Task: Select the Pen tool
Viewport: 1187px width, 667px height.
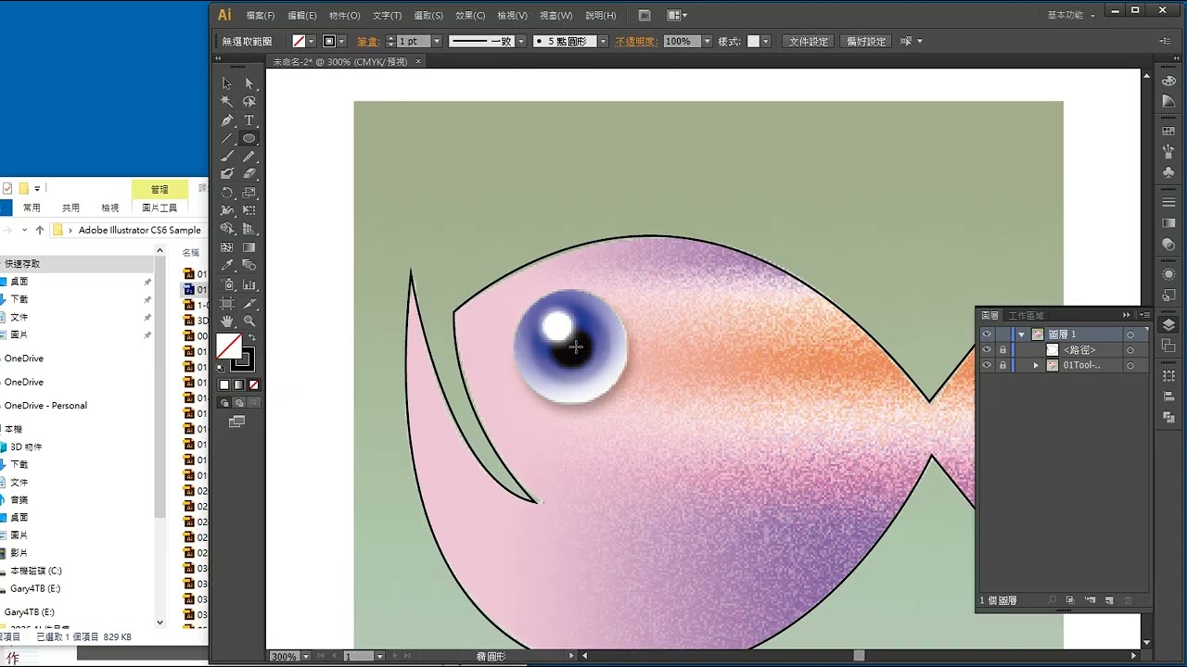Action: [227, 120]
